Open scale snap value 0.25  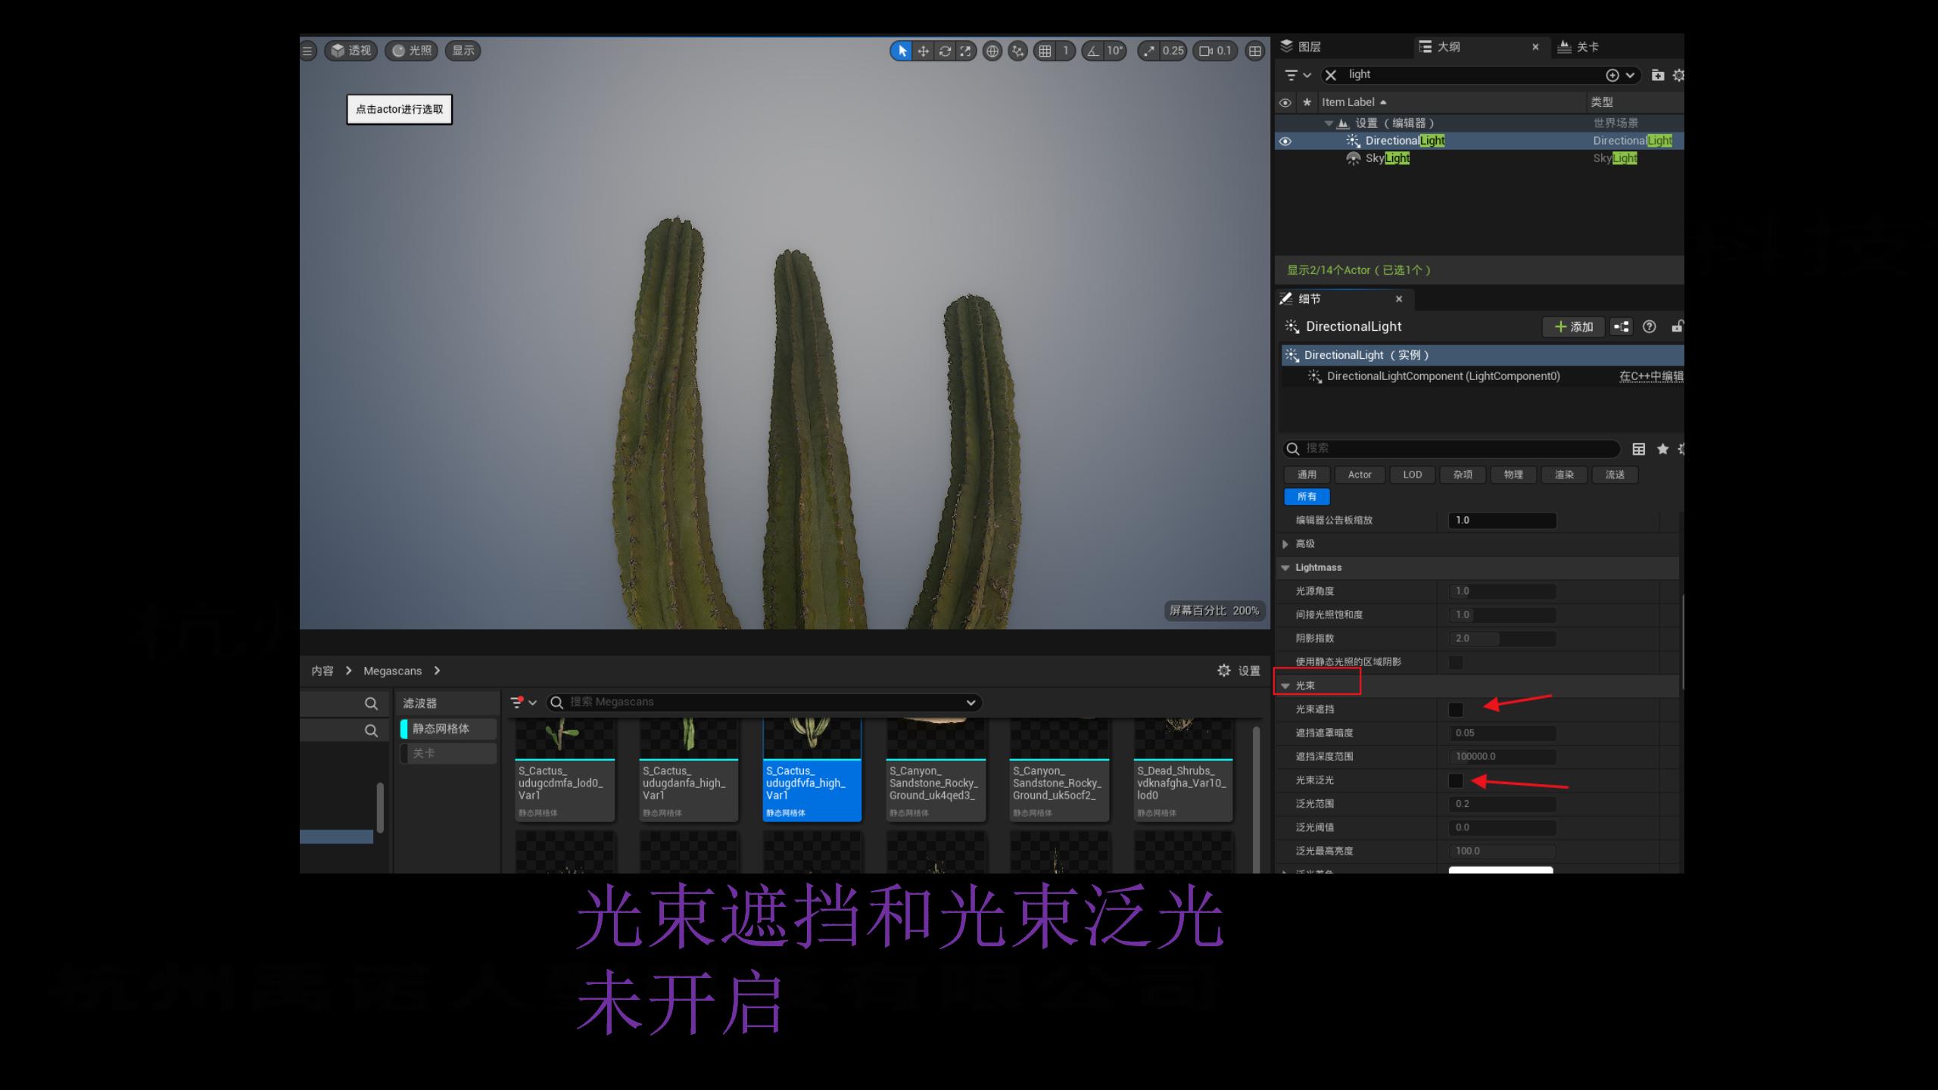(1173, 51)
